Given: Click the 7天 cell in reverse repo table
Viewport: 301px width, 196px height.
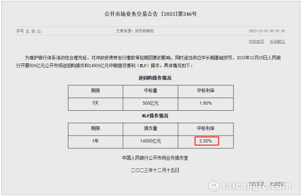Looking at the screenshot, I should (95, 103).
